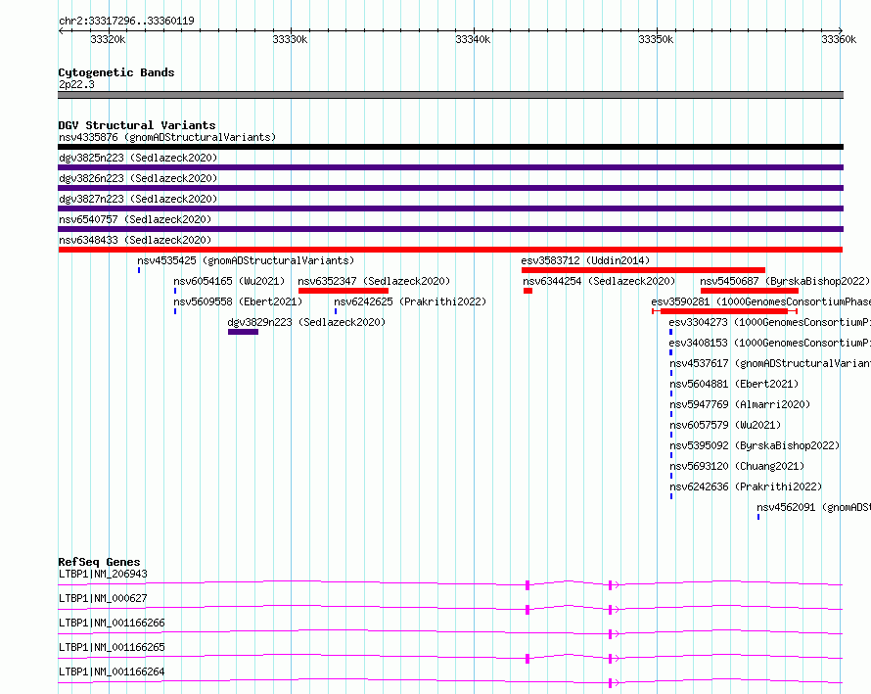Select the red nsv6348433 variant bar
The height and width of the screenshot is (694, 871).
pyautogui.click(x=450, y=250)
